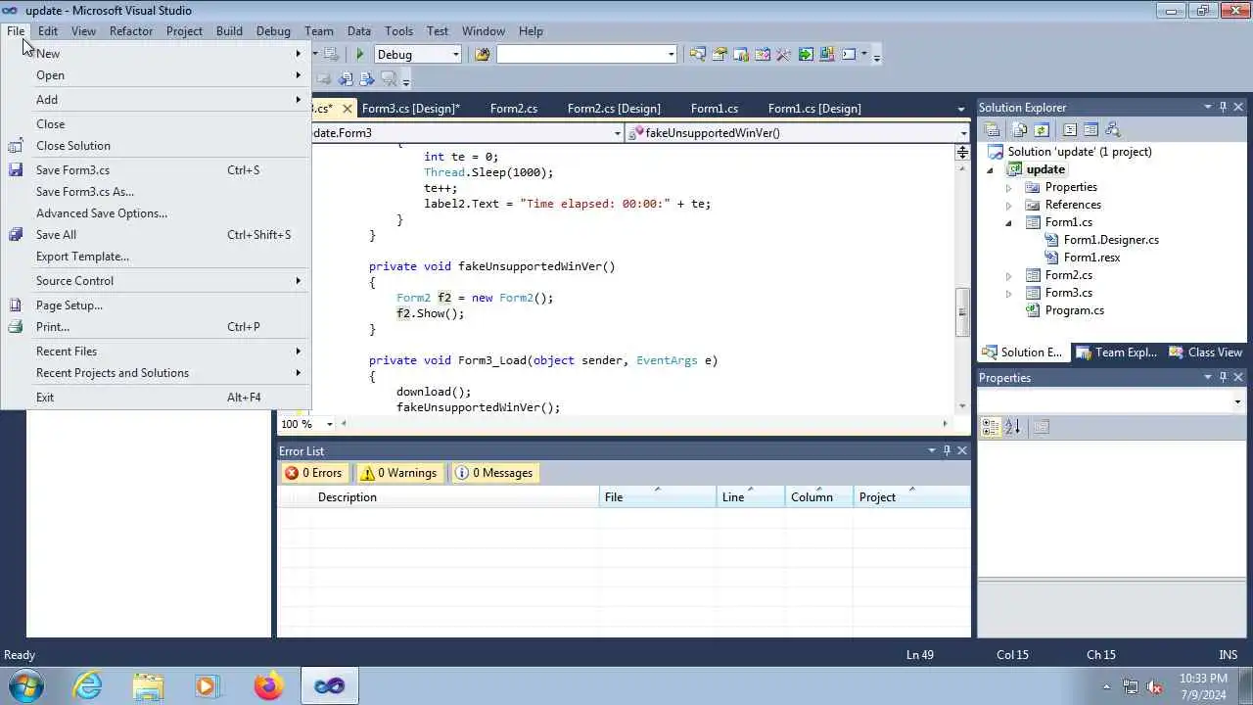The height and width of the screenshot is (705, 1253).
Task: Click the Print icon in the File menu
Action: click(16, 327)
